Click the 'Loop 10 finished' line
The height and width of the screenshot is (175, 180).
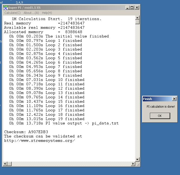47,80
